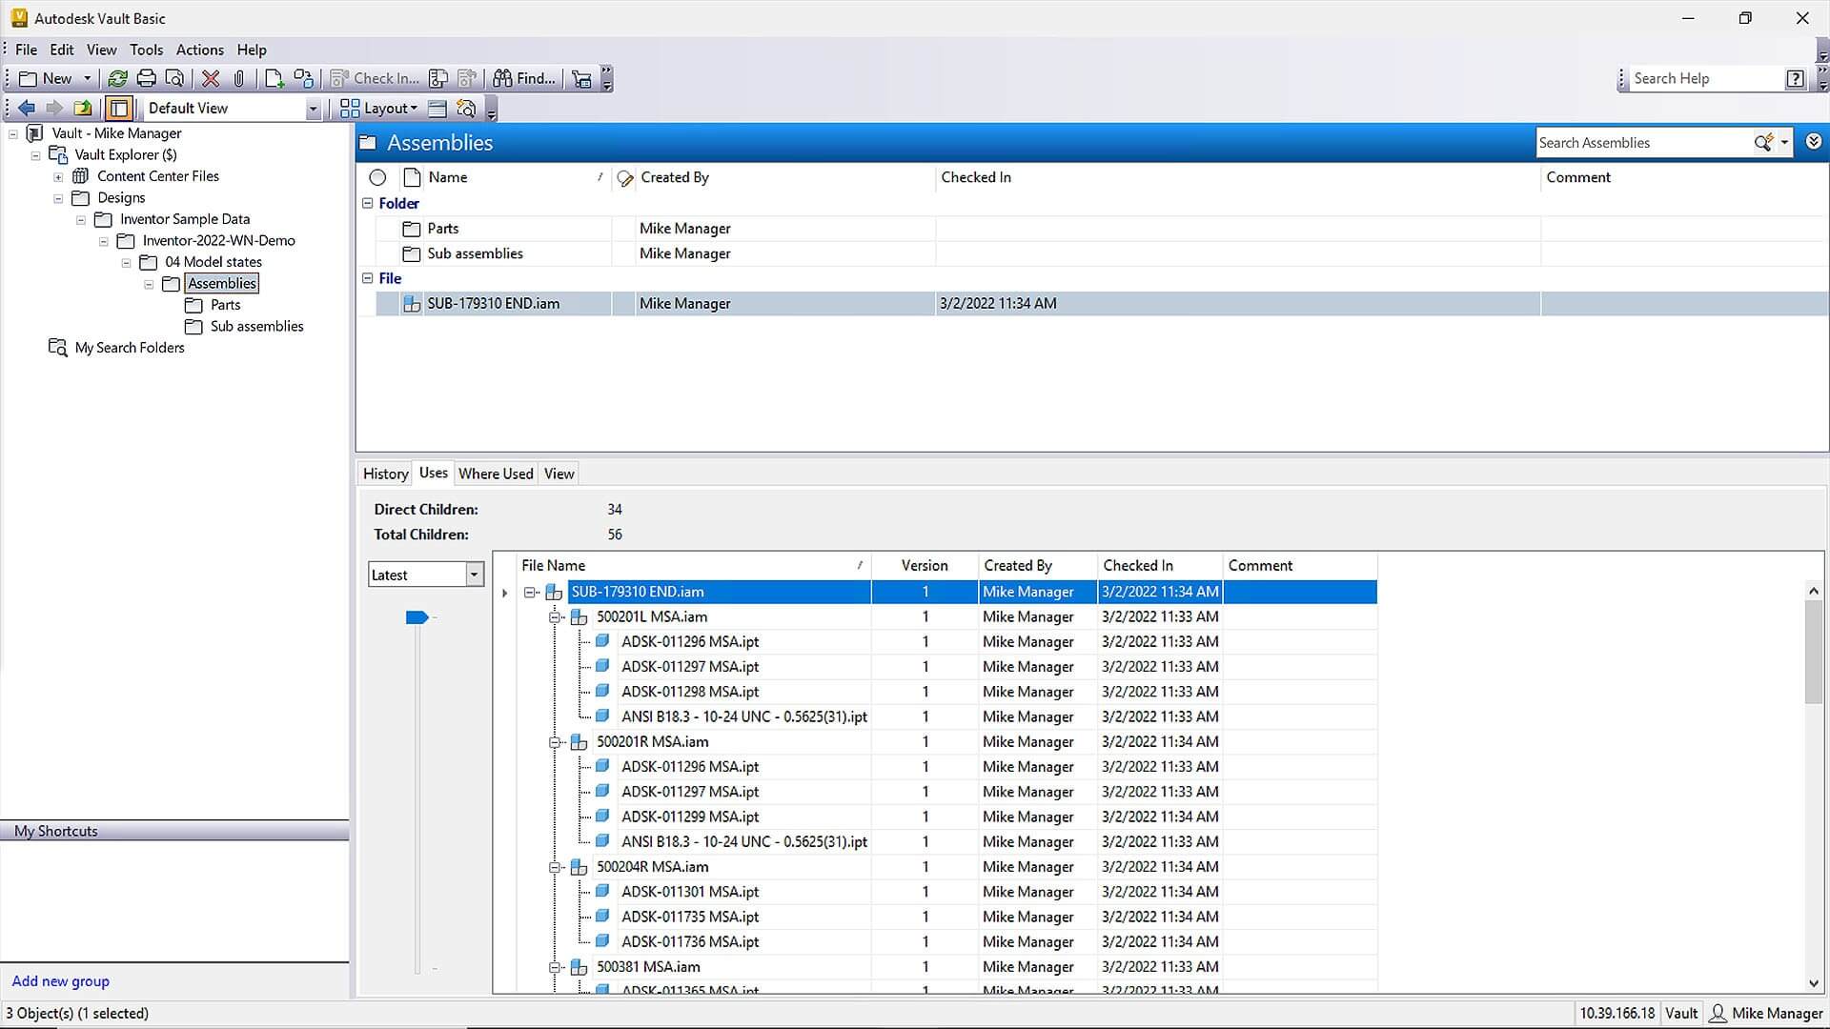Click the Check In button
The width and height of the screenshot is (1830, 1029).
click(375, 79)
